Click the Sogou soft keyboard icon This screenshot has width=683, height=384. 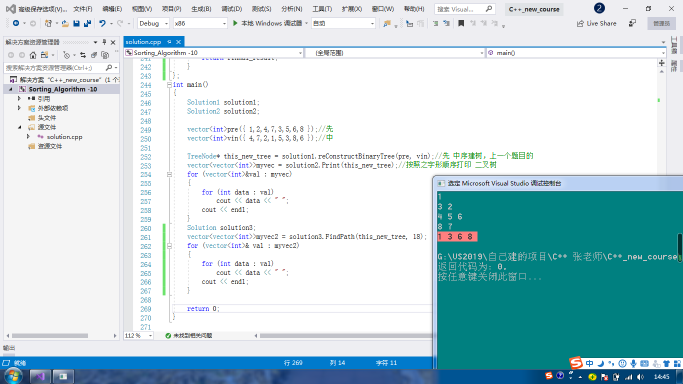644,363
